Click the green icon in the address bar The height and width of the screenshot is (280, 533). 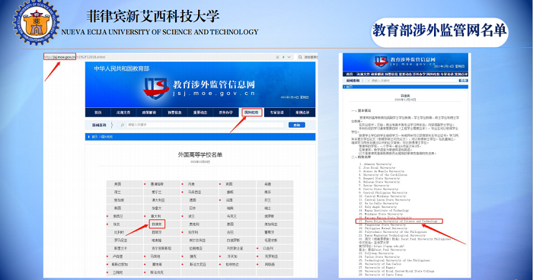click(283, 57)
